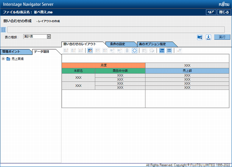Click the list icon left of description field

(3, 30)
